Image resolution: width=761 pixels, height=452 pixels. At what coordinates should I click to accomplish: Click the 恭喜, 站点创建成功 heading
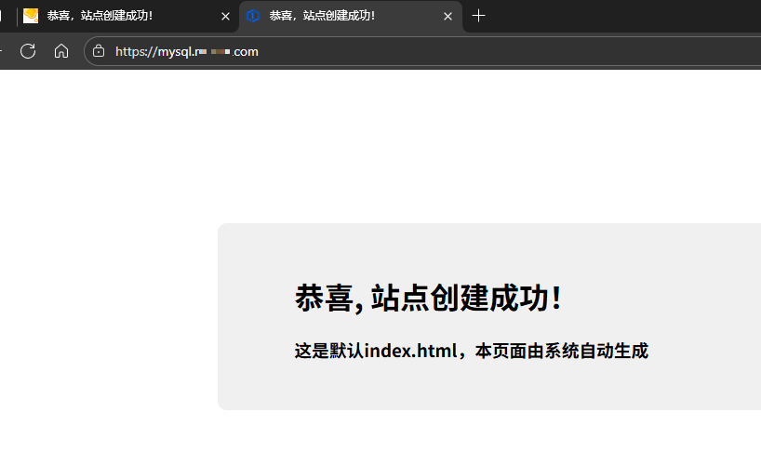pyautogui.click(x=428, y=299)
